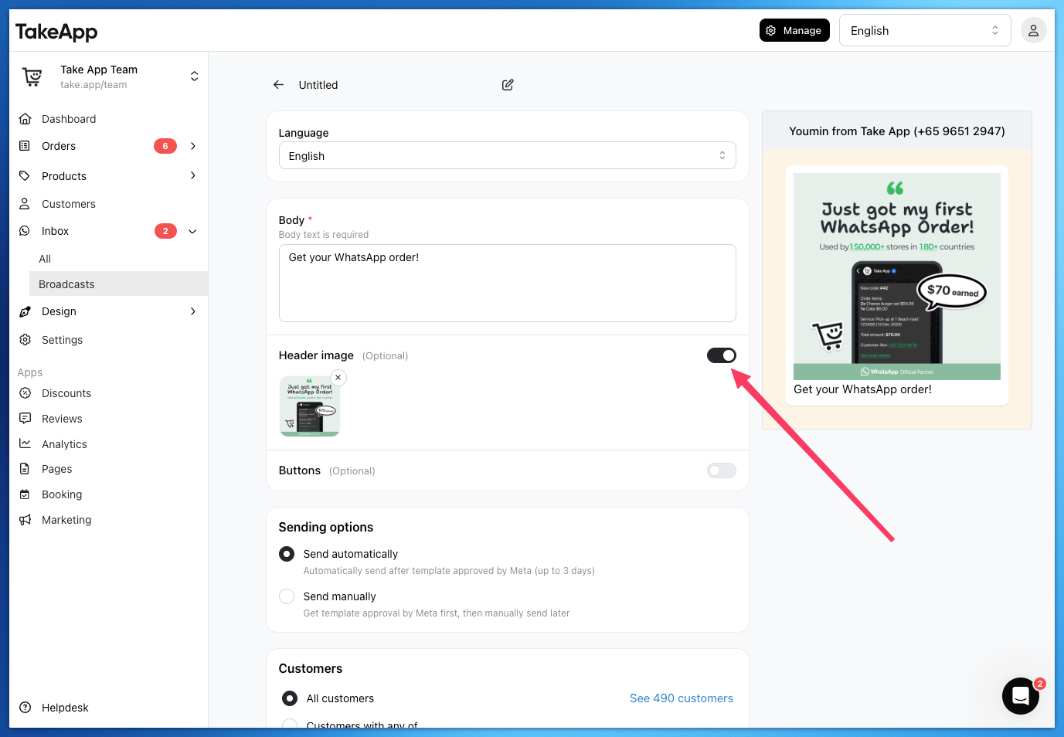Viewport: 1064px width, 737px height.
Task: Open the template Language dropdown
Action: coord(507,156)
